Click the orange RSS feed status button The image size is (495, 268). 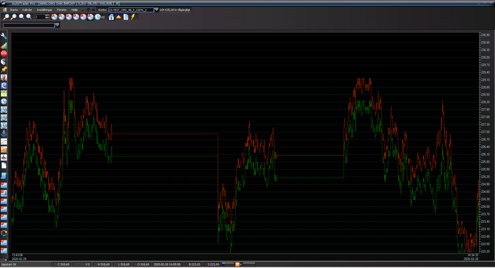click(x=237, y=264)
